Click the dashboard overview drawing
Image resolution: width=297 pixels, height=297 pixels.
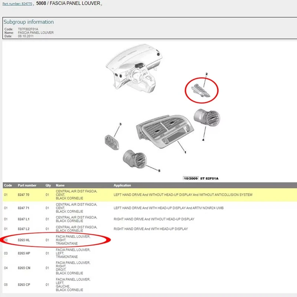point(134,69)
